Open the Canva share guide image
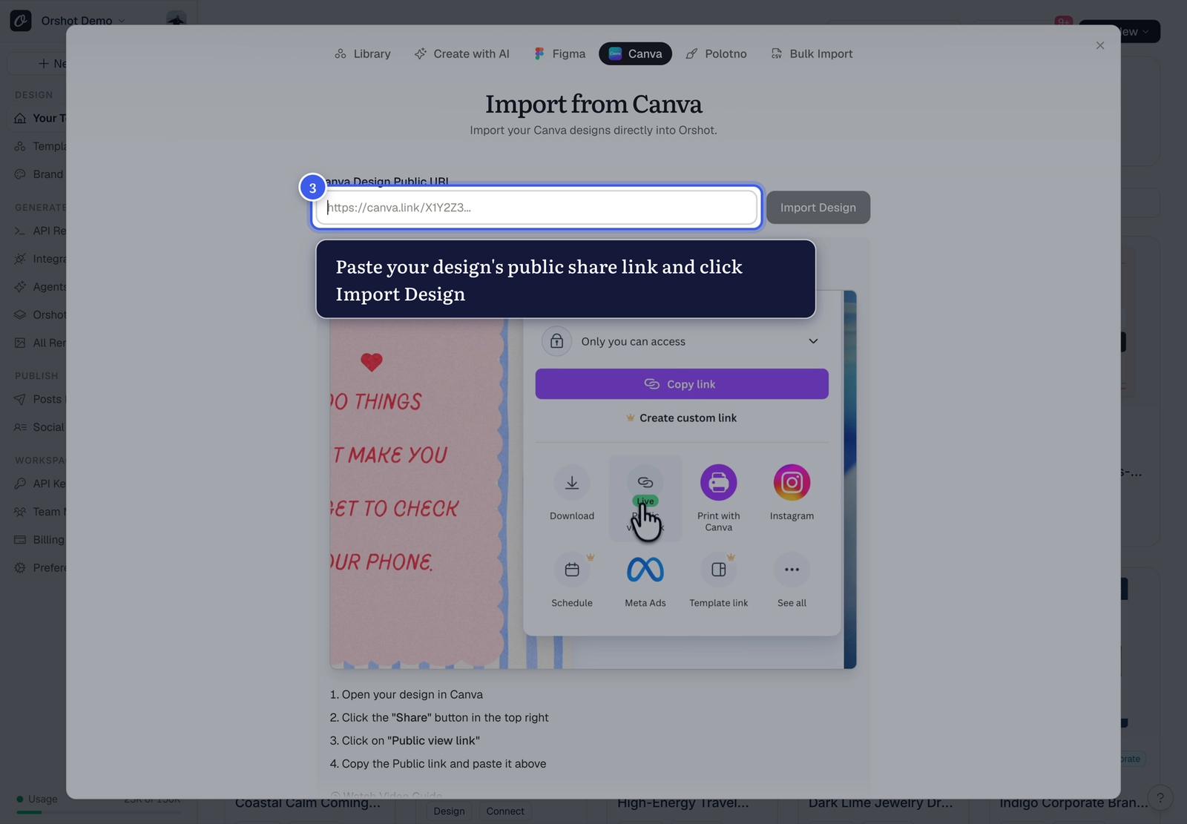The width and height of the screenshot is (1187, 824). pos(593,480)
